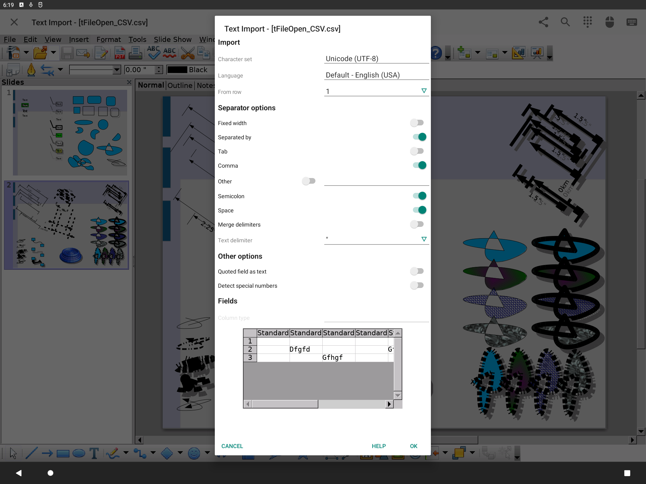Enable Quoted field as text toggle
The image size is (646, 484).
[417, 271]
